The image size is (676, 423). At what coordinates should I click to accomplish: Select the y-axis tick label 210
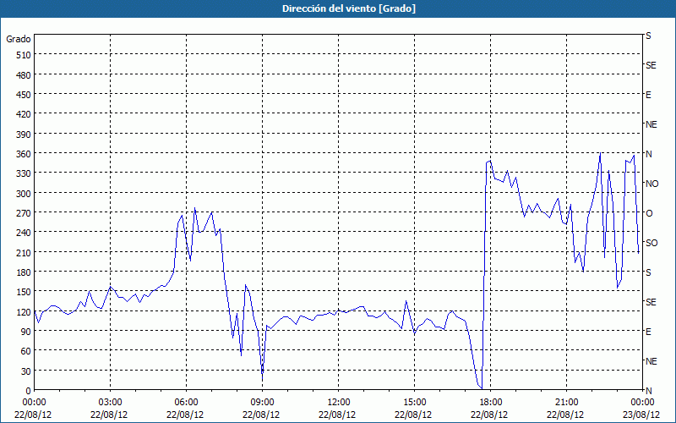(x=24, y=252)
